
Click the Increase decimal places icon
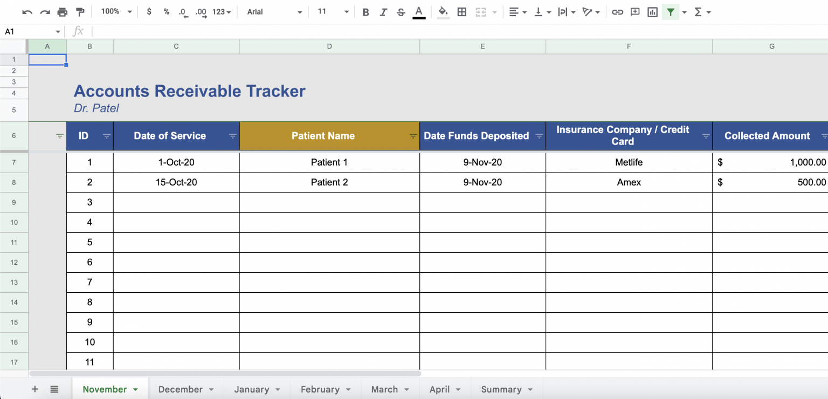click(x=200, y=11)
